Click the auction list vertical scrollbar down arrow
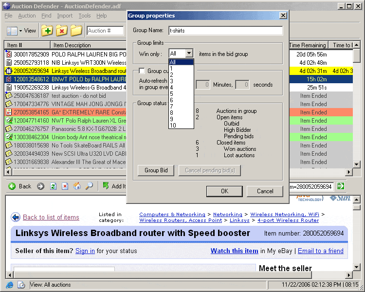365x292 pixels. [x=356, y=164]
